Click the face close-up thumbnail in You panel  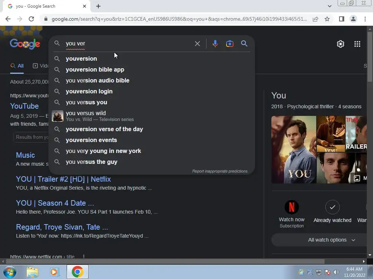pos(335,168)
